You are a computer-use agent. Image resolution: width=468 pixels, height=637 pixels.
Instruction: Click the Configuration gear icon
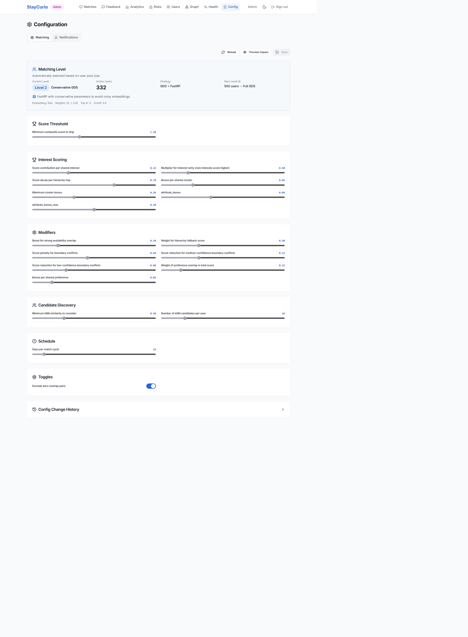29,24
